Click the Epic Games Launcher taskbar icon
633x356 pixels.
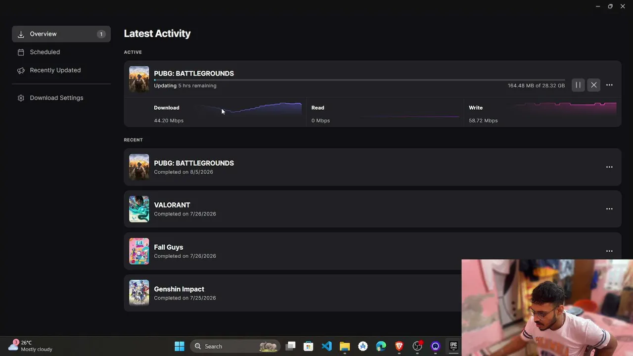(x=453, y=346)
